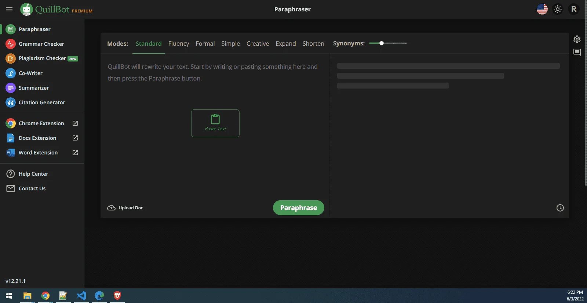Open the hamburger menu
The height and width of the screenshot is (303, 587).
(x=9, y=9)
